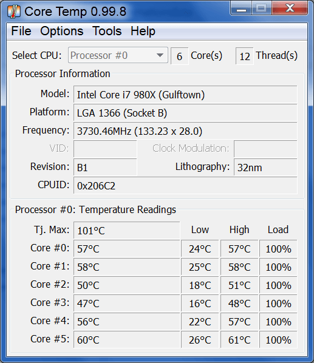This screenshot has width=314, height=363.
Task: Click the Frequency field showing 3730.46MHz
Action: click(x=185, y=131)
